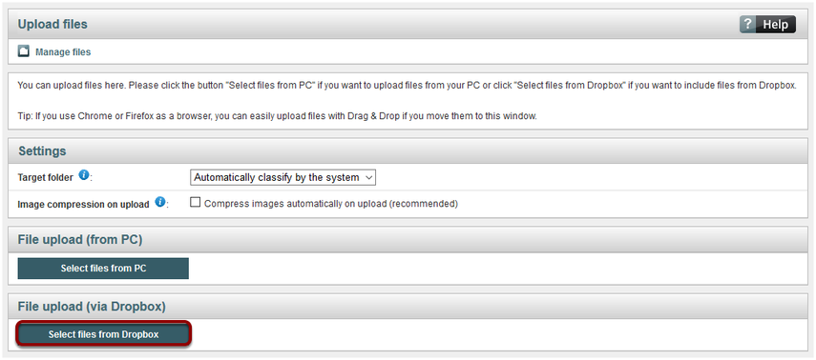Click the chevron arrow on 'Automatically classify' dropdown

tap(368, 178)
